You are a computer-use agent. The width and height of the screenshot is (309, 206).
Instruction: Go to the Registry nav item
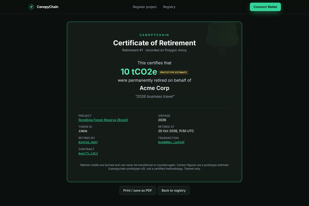(x=169, y=7)
